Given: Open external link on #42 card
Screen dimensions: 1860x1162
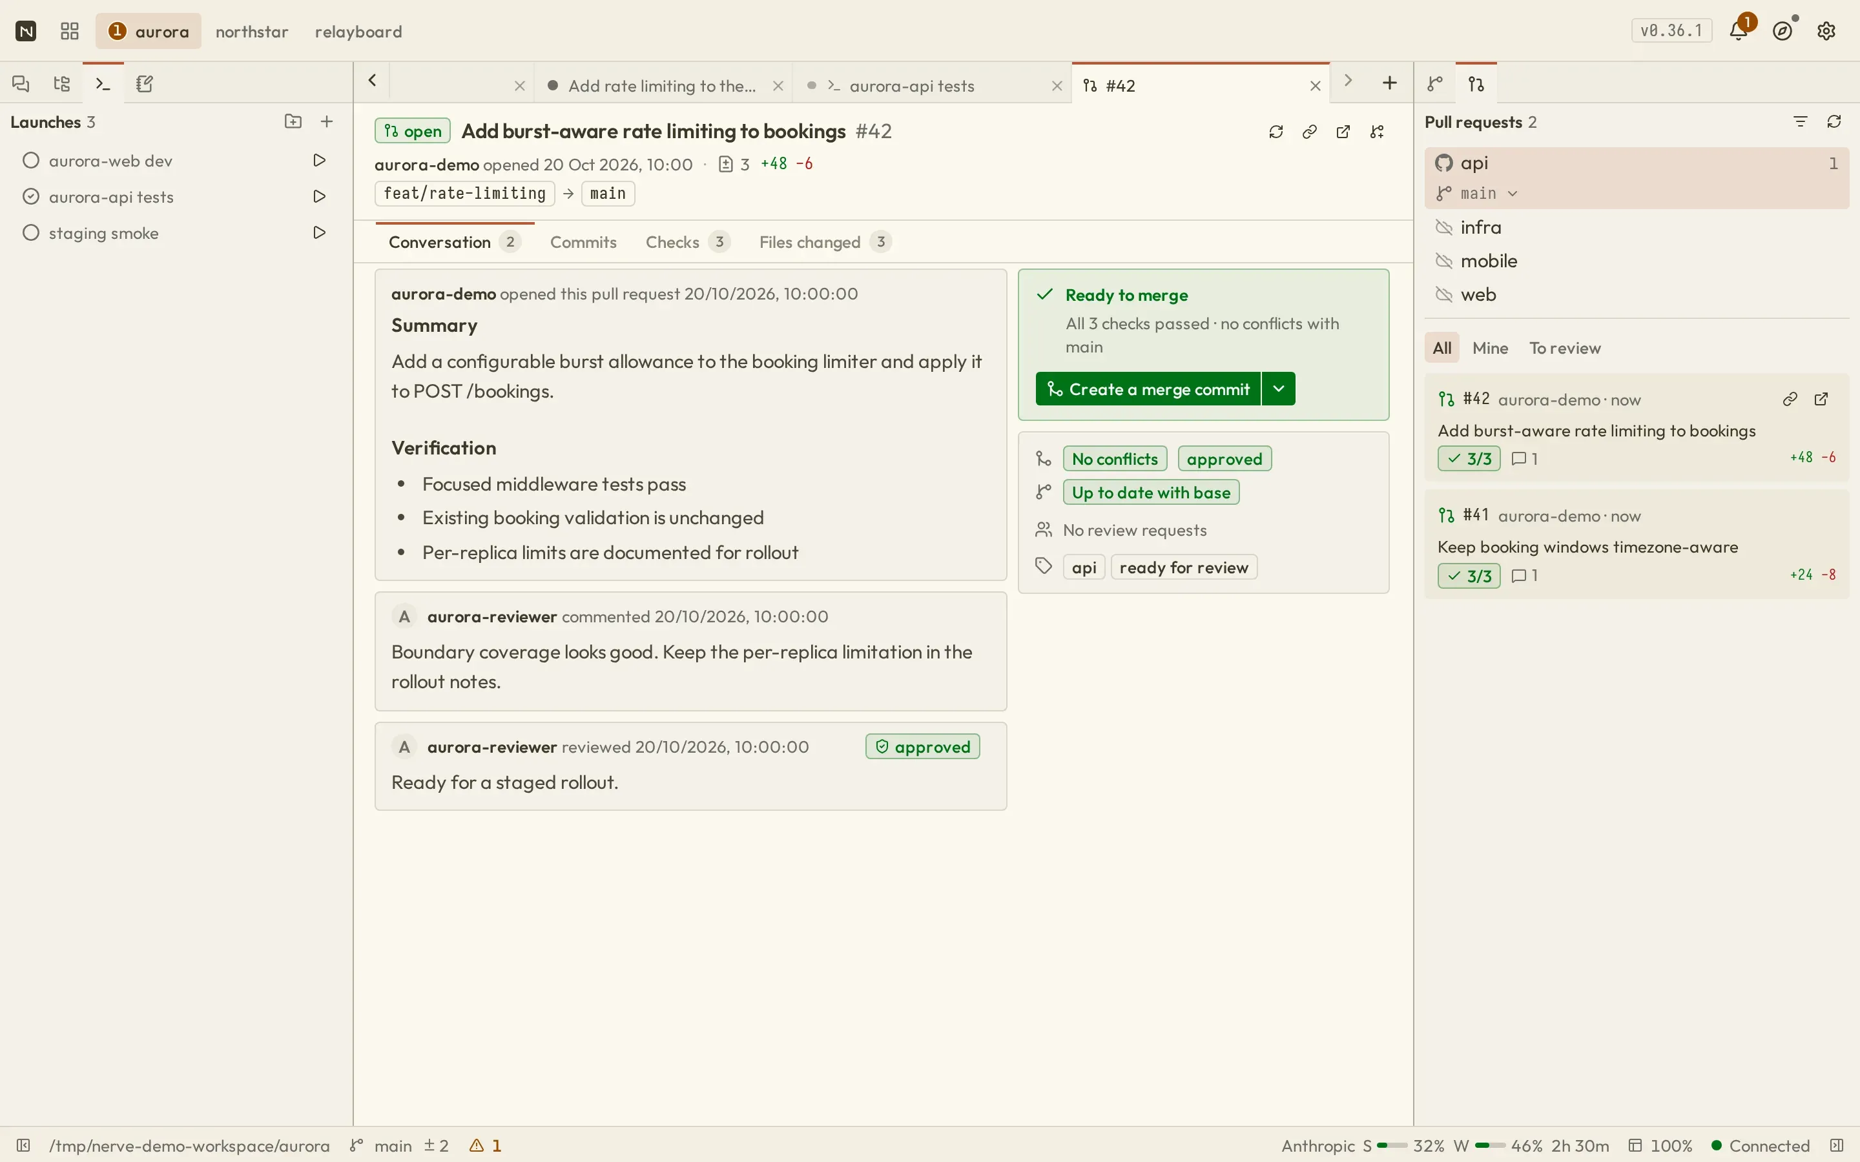Looking at the screenshot, I should (1821, 399).
